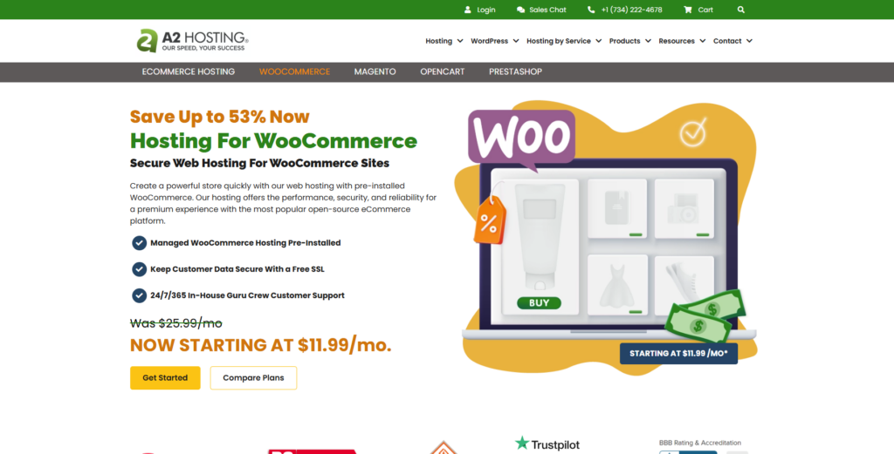This screenshot has width=894, height=454.
Task: Click the Login user icon
Action: pyautogui.click(x=468, y=10)
